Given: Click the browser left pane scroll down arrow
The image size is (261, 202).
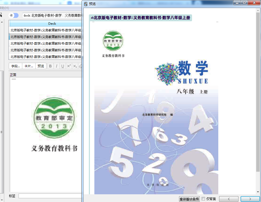Looking at the screenshot, I should [x=2, y=200].
